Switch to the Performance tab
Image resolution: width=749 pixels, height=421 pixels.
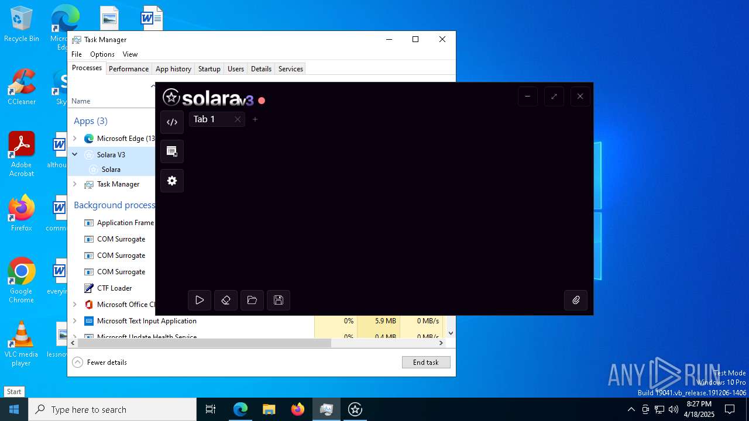point(129,68)
